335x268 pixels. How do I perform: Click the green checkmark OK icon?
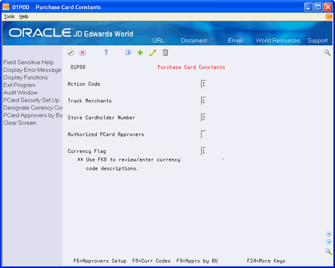71,53
